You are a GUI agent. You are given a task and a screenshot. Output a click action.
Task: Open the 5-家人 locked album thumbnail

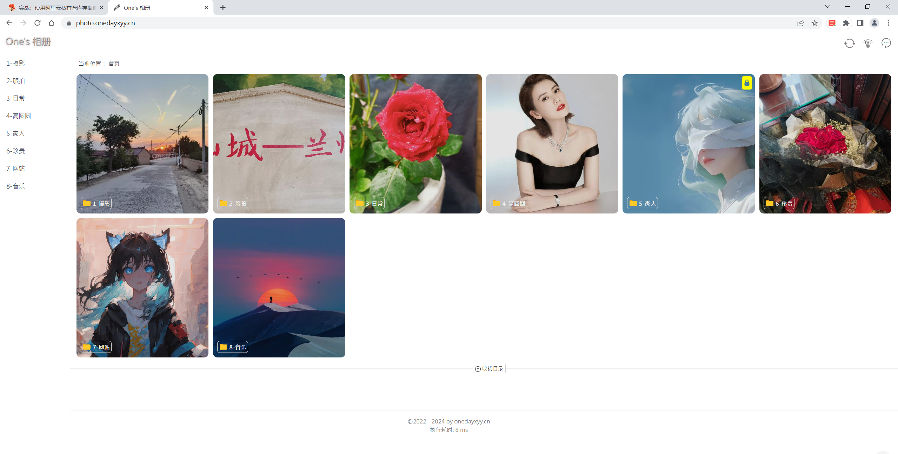pos(689,144)
